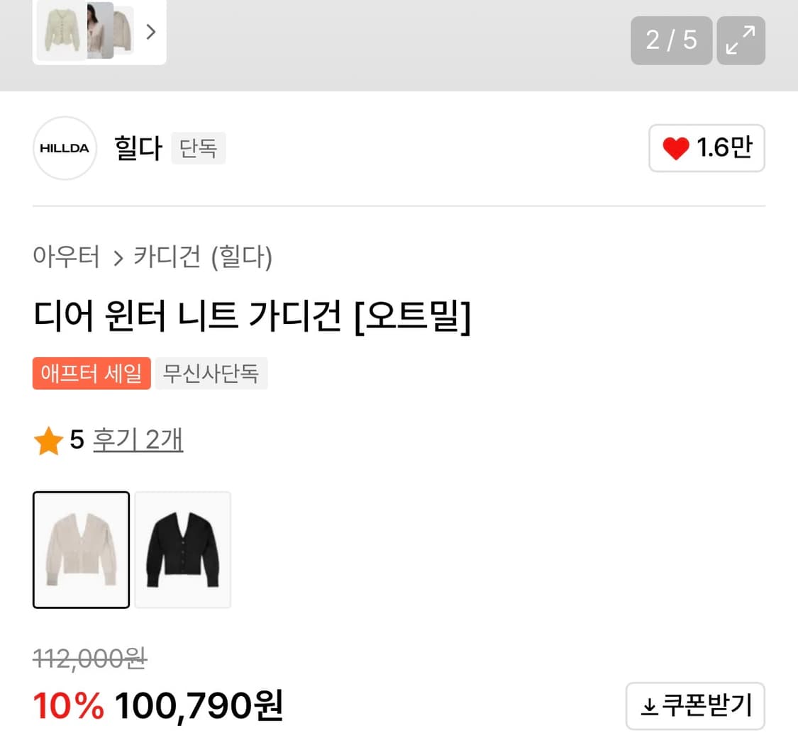Open the 후기 2개 reviews link
This screenshot has width=798, height=740.
click(x=138, y=439)
